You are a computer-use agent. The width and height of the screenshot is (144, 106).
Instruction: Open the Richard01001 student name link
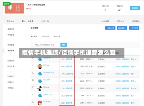pos(49,72)
